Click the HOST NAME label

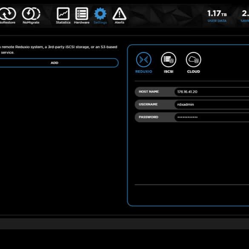(149, 92)
